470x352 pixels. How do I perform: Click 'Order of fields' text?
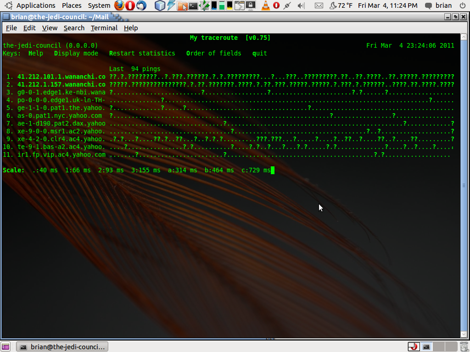coord(214,53)
